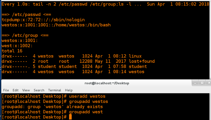The height and width of the screenshot is (120, 211).
Task: Click the 'useradd westos' command line
Action: click(x=54, y=96)
